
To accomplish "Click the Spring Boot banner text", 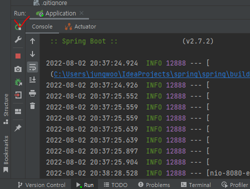I will (x=84, y=41).
